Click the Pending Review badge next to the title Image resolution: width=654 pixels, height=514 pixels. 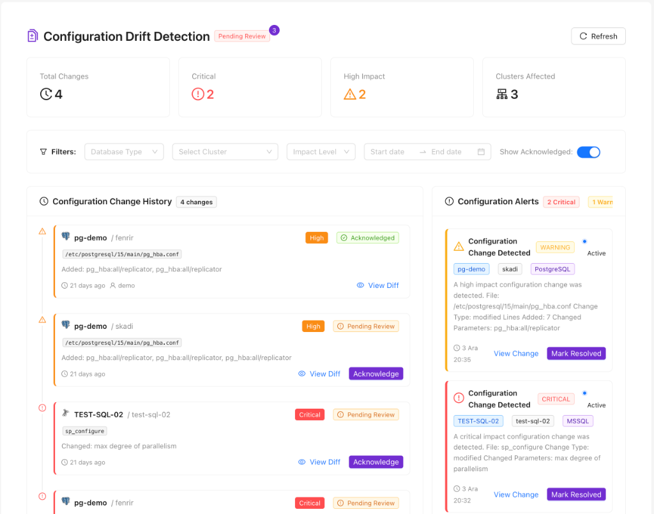click(x=242, y=36)
